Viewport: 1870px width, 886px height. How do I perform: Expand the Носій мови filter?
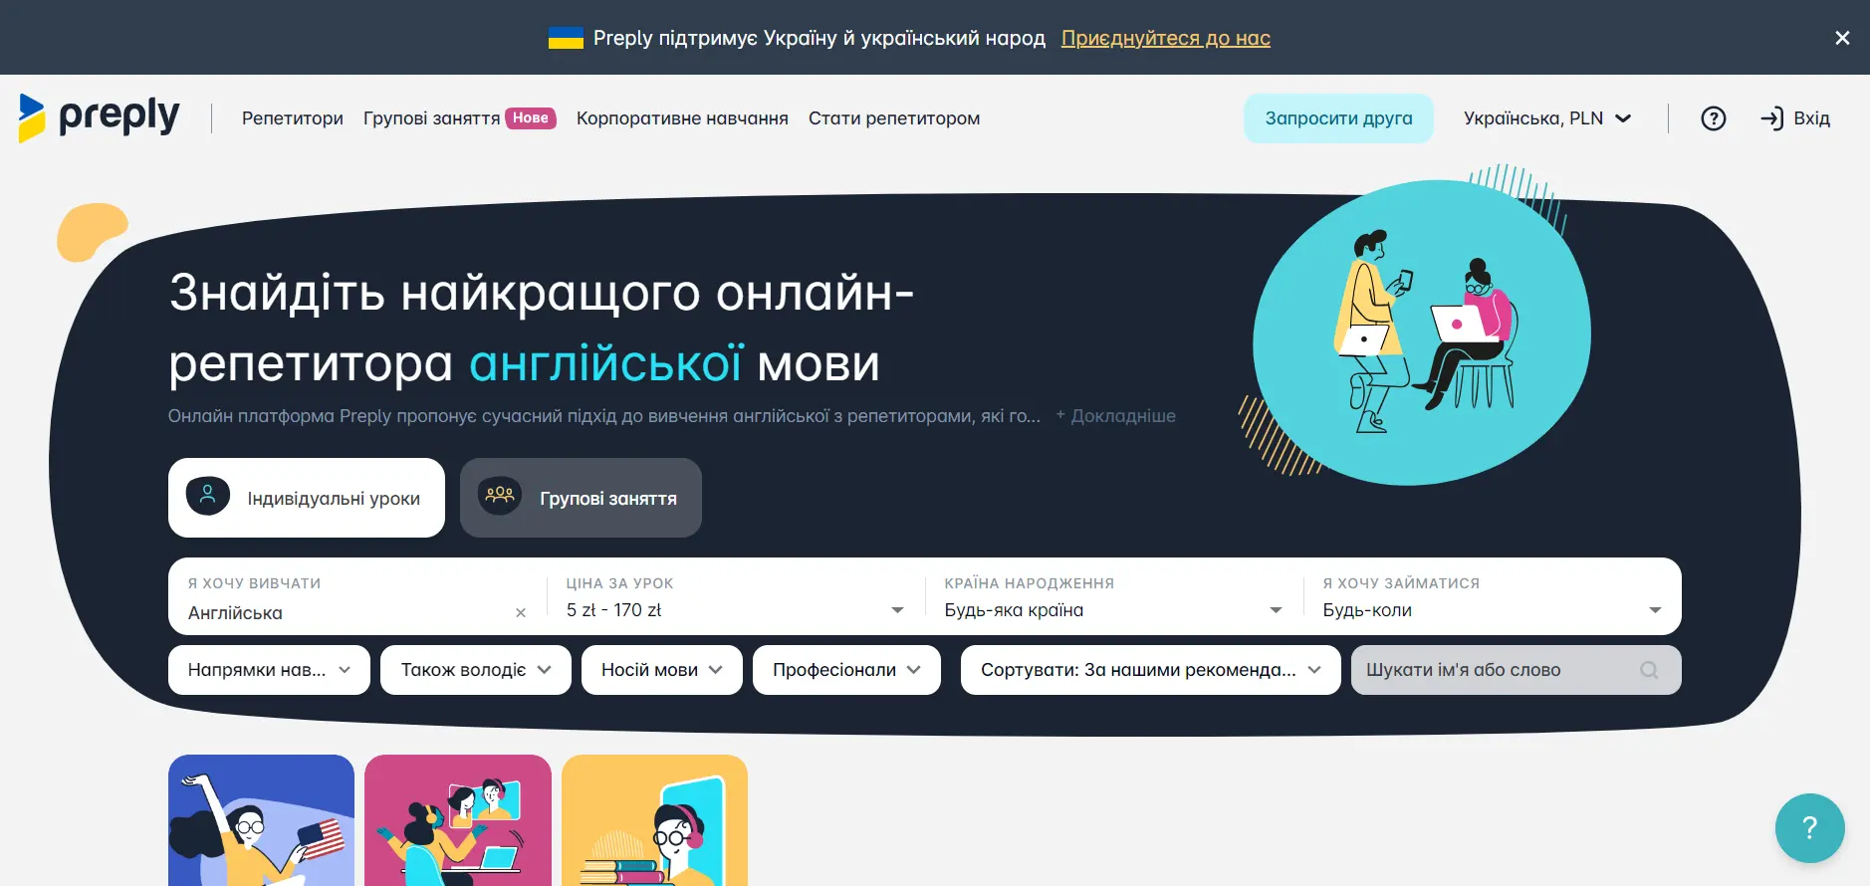[x=662, y=670]
